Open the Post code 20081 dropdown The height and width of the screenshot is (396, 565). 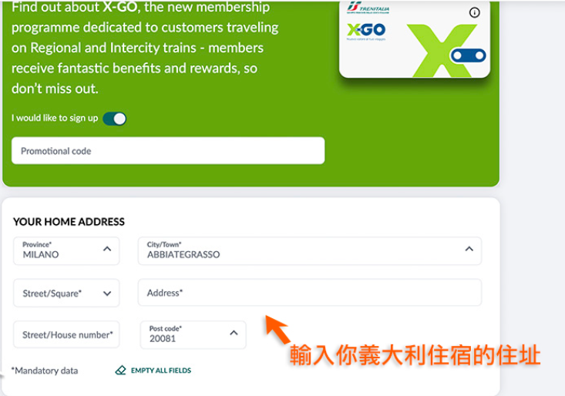(193, 335)
